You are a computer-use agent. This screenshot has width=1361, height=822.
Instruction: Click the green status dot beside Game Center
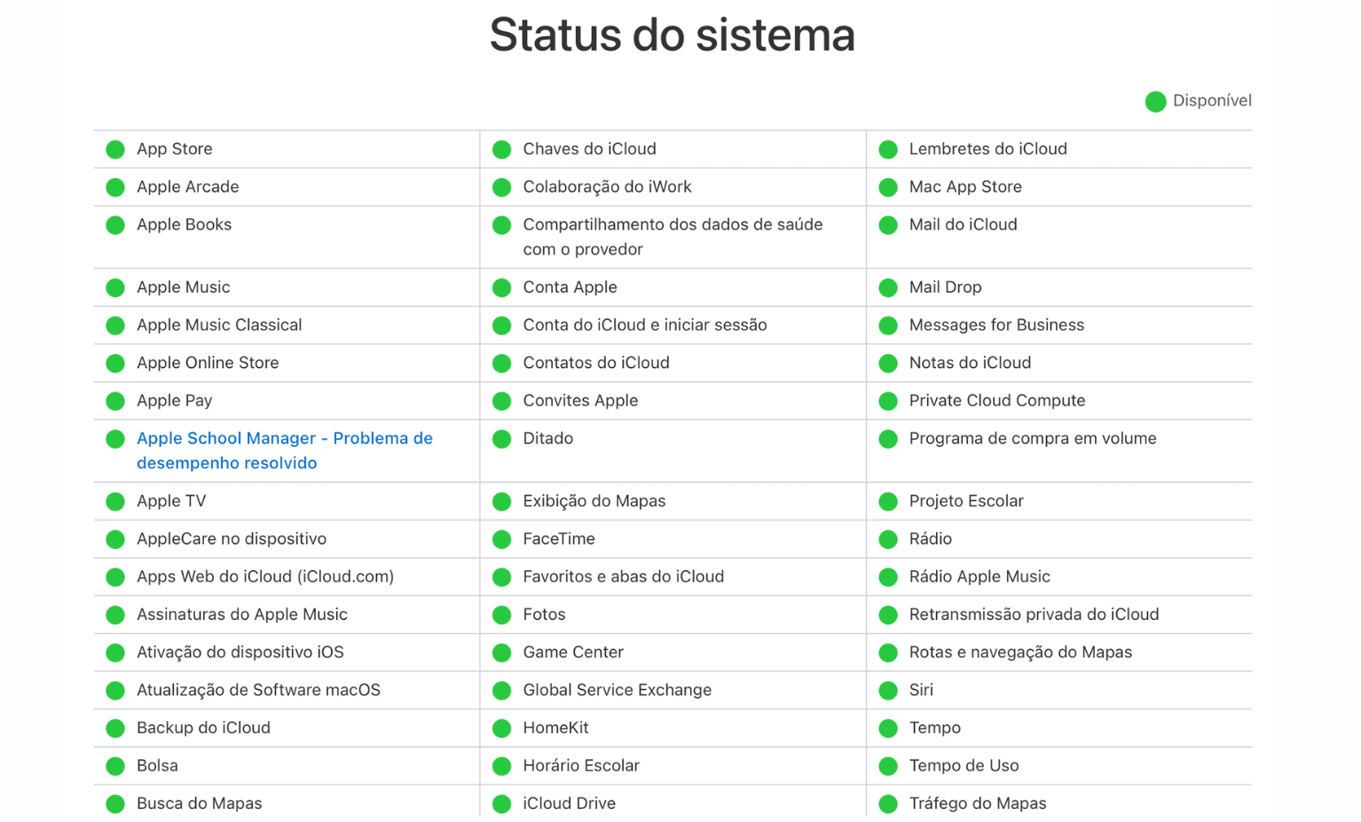click(501, 653)
